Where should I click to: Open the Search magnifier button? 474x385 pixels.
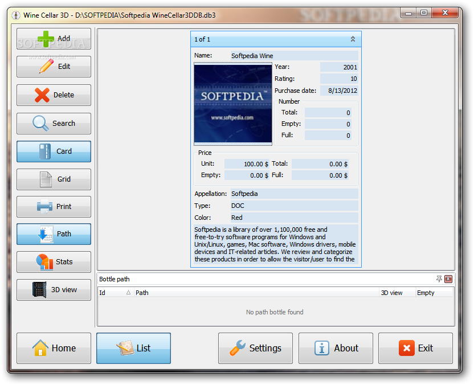[x=54, y=123]
